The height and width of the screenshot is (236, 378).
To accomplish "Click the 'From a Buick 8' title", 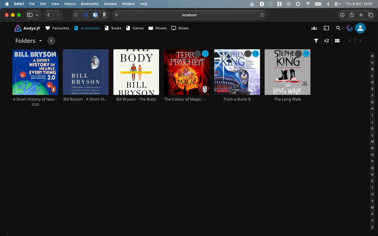I will [x=237, y=99].
